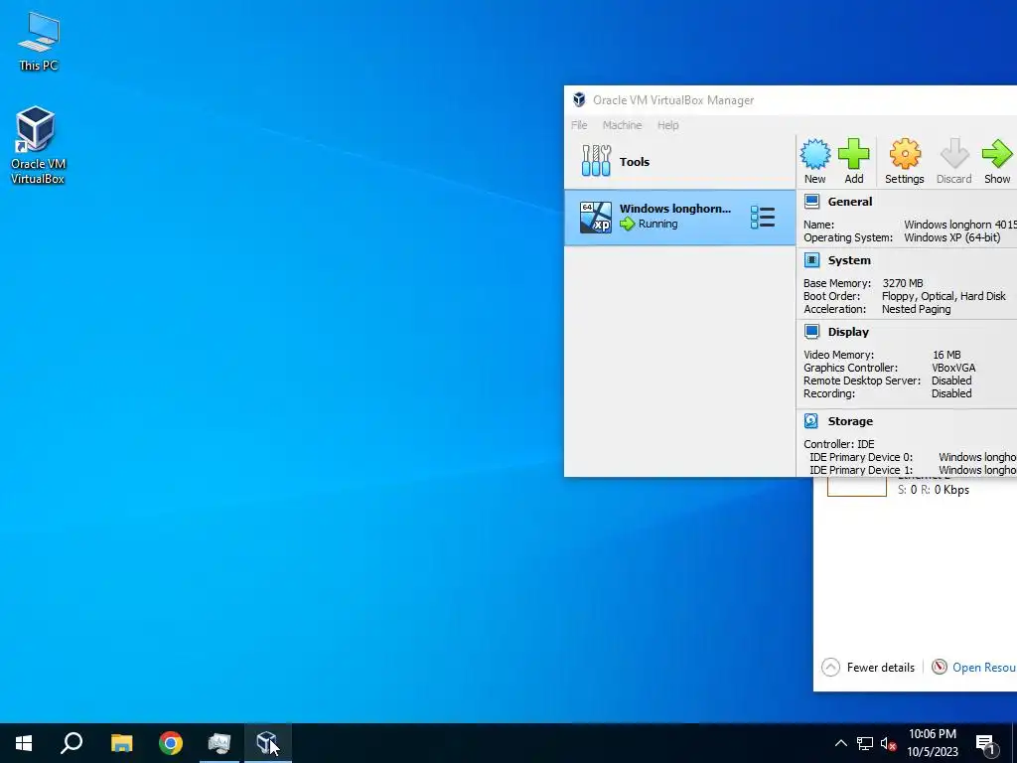Select the Windows longhorn VM entry
1017x763 pixels.
click(x=679, y=218)
